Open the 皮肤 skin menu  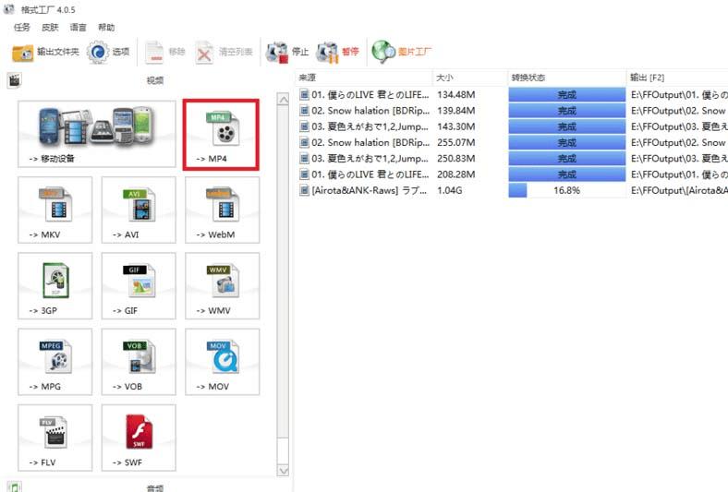click(50, 28)
